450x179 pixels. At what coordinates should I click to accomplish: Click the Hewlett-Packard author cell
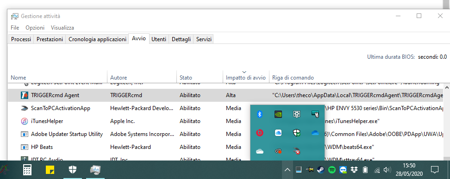click(131, 147)
